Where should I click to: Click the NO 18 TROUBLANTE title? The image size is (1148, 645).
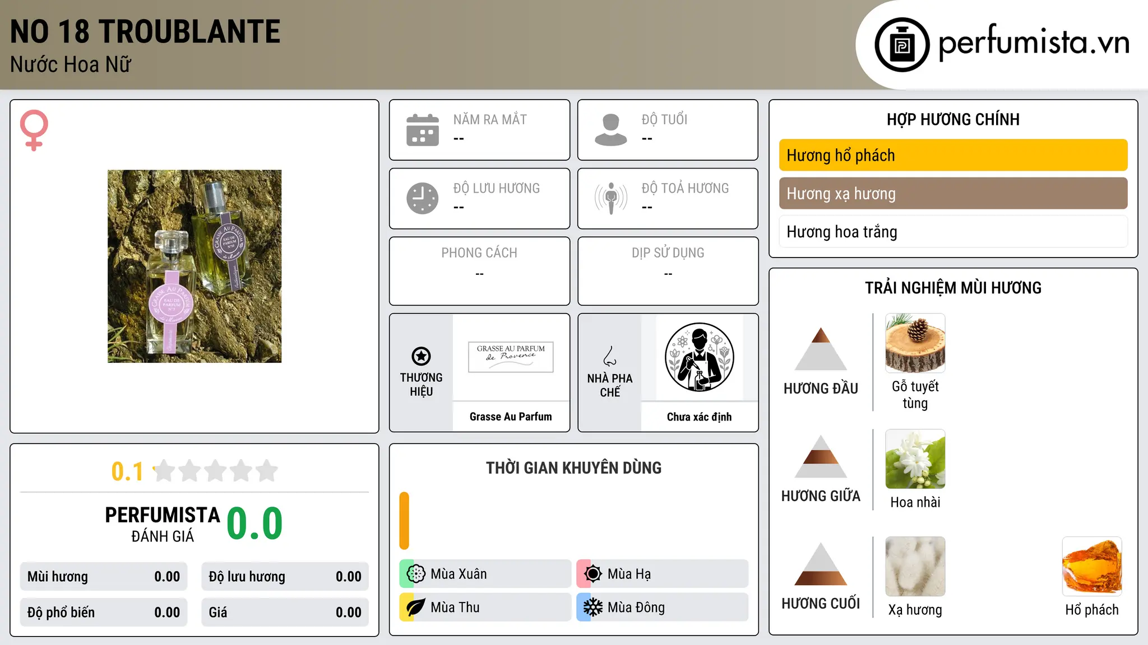(145, 31)
